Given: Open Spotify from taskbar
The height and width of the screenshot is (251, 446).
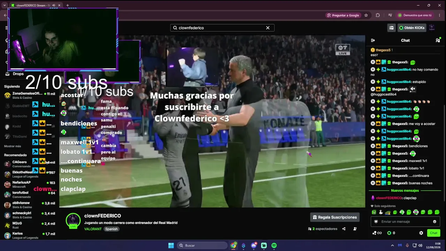Looking at the screenshot, I should coord(274,245).
